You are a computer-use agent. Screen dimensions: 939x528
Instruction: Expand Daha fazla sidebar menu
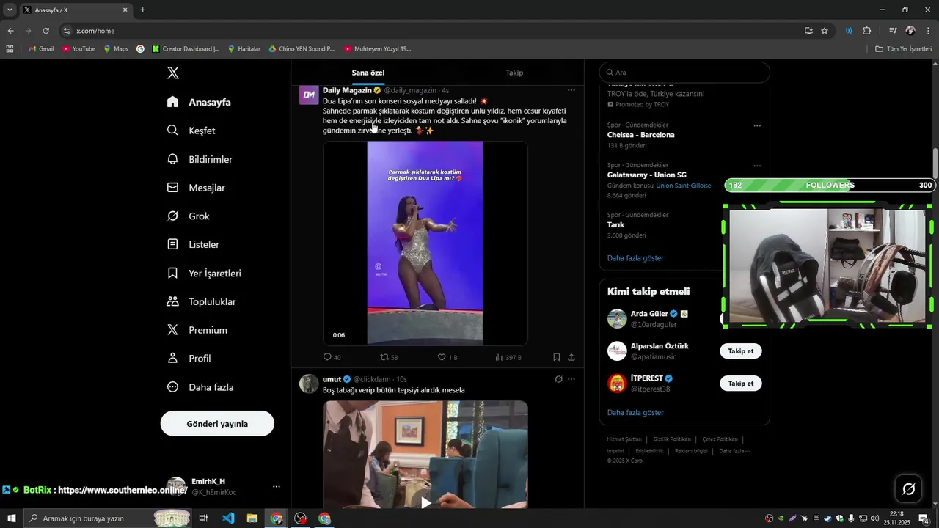[200, 387]
